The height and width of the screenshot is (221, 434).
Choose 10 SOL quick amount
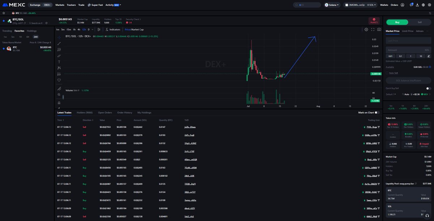coord(420,56)
